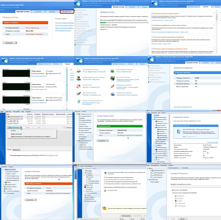Viewport: 221px width, 220px height.
Task: Expand the Меню Пуск node in Tweak Manager
Action: pos(84,185)
